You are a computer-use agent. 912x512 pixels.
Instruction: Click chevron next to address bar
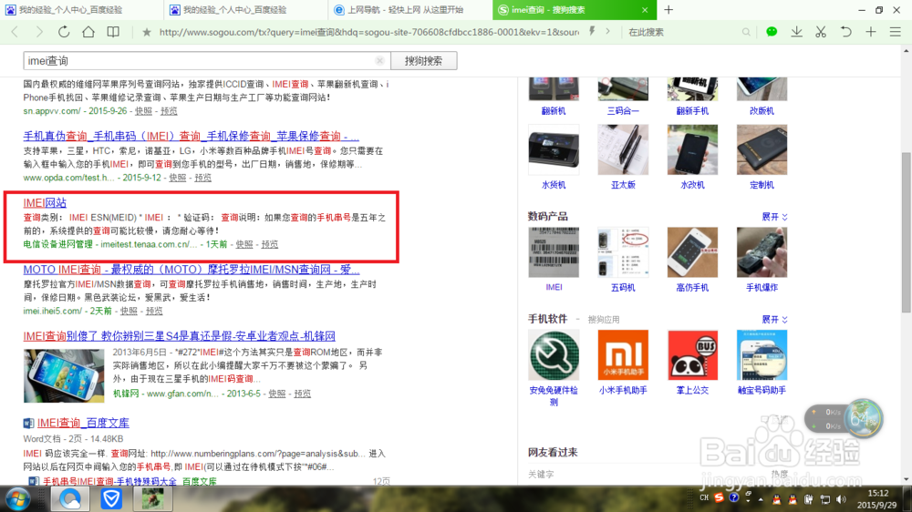[607, 31]
